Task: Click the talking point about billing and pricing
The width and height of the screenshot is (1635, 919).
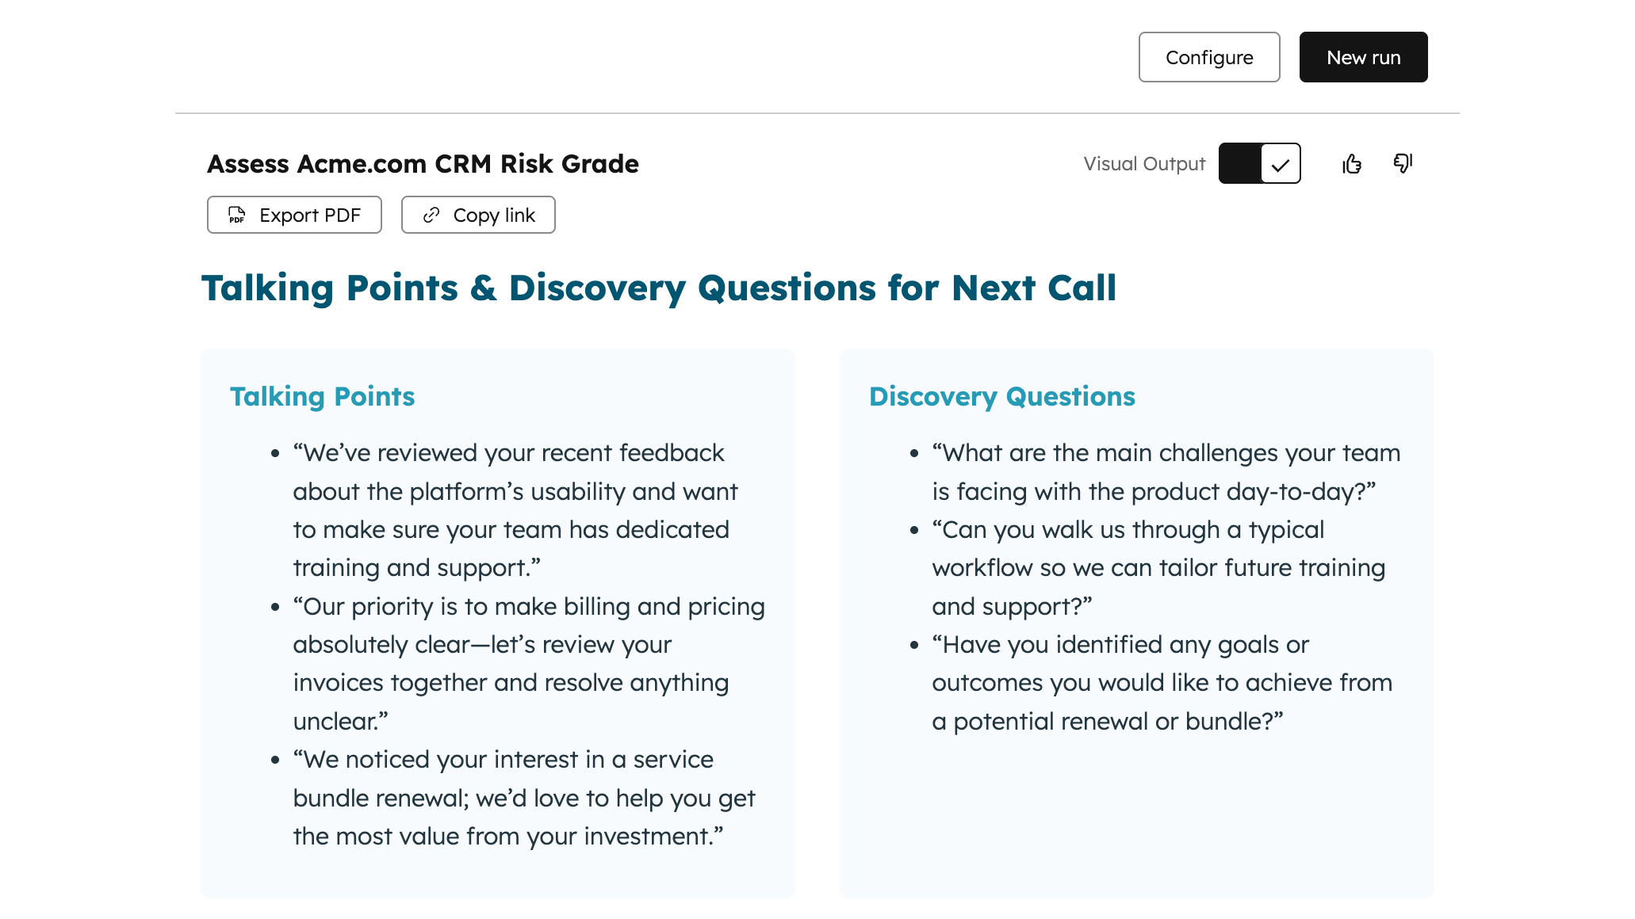Action: pyautogui.click(x=527, y=663)
